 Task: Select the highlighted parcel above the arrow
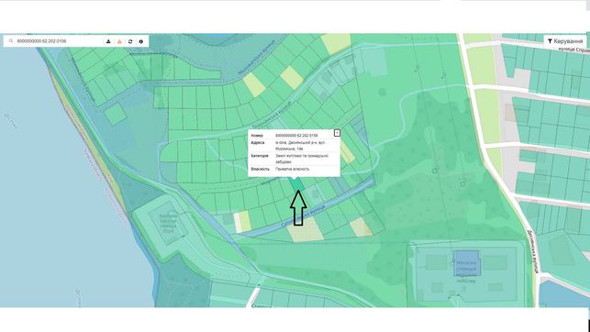coord(297,183)
